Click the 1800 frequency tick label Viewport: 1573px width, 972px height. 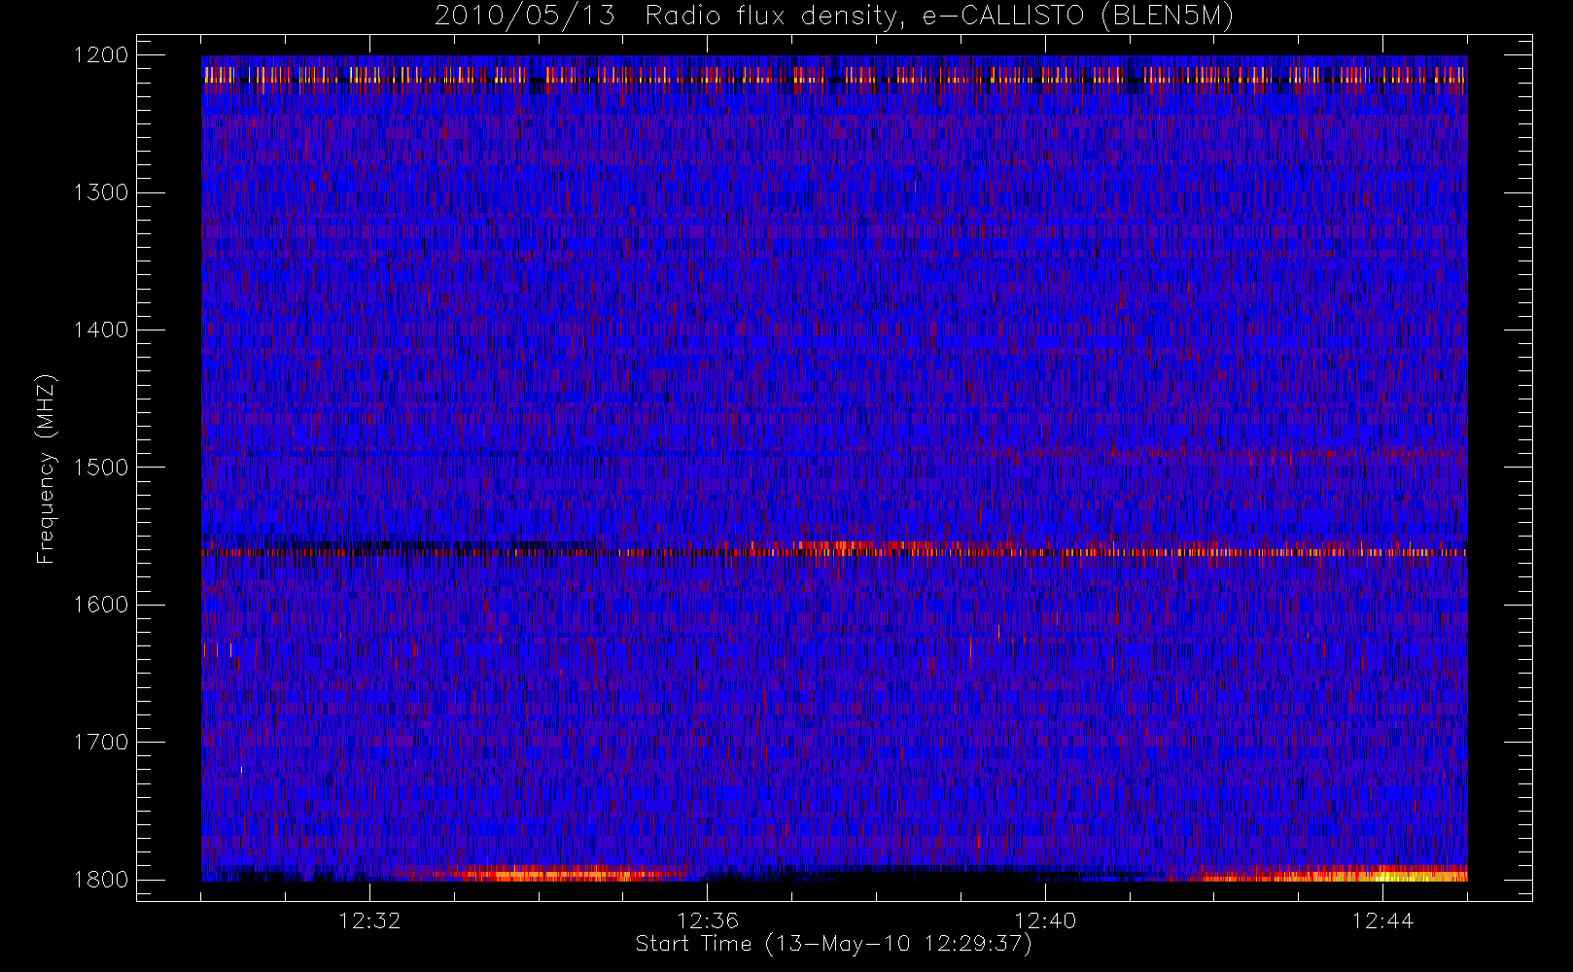click(101, 880)
